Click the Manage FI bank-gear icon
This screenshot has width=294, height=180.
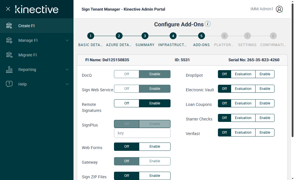[9, 40]
